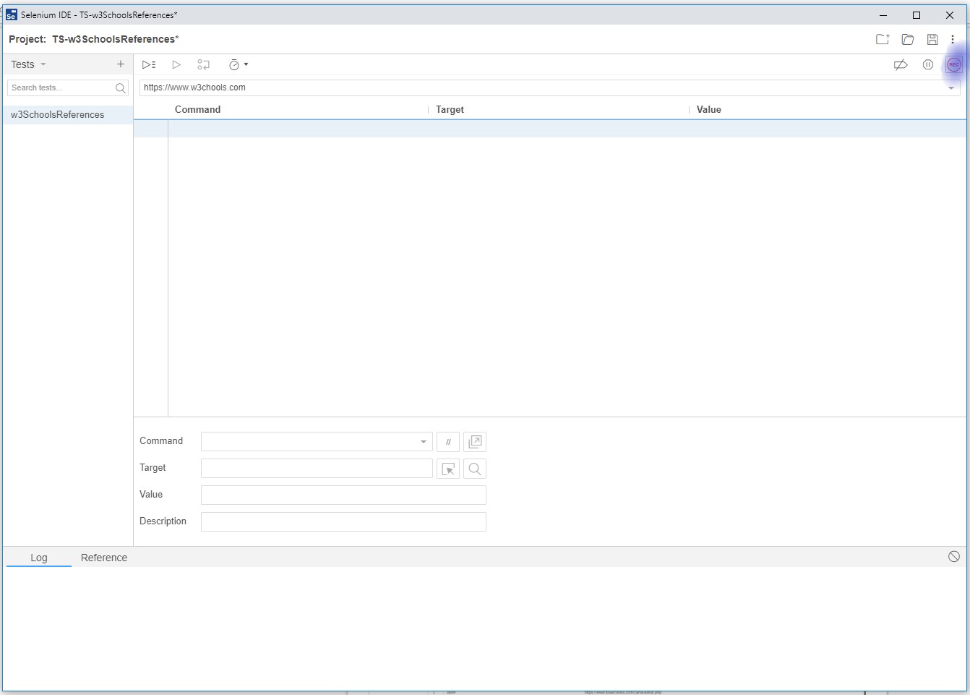This screenshot has width=970, height=695.
Task: Click the Select target in page icon
Action: tap(448, 469)
